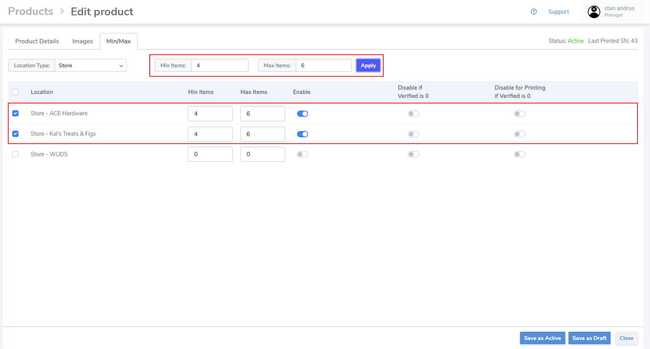
Task: Uncheck the Store - ACE Hardware checkbox
Action: (x=15, y=113)
